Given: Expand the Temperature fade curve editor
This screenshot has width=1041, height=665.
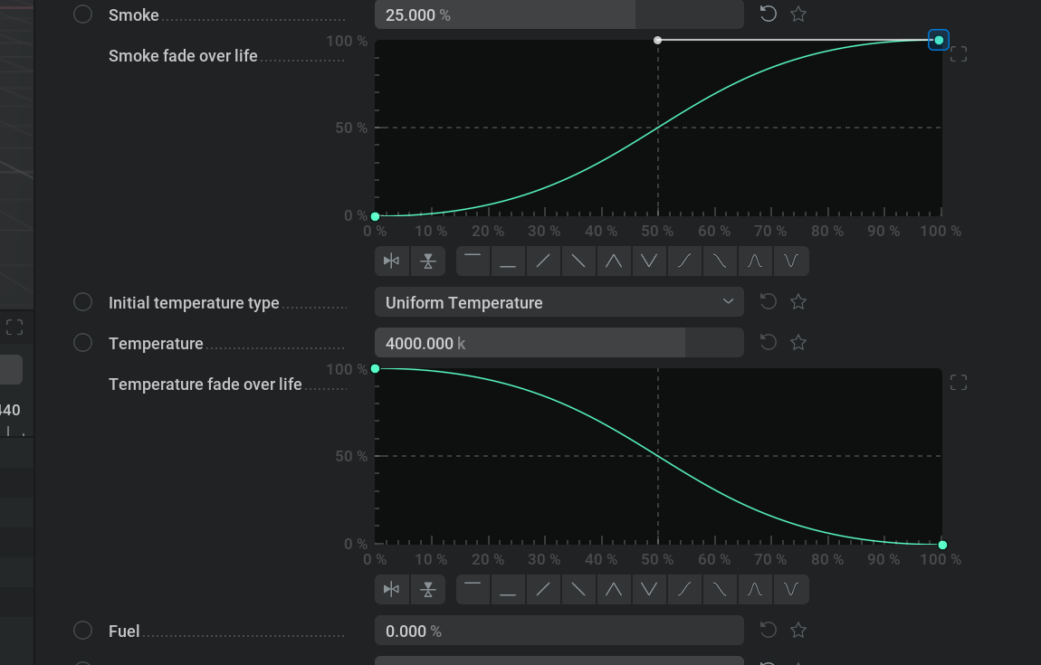Looking at the screenshot, I should click(x=958, y=382).
